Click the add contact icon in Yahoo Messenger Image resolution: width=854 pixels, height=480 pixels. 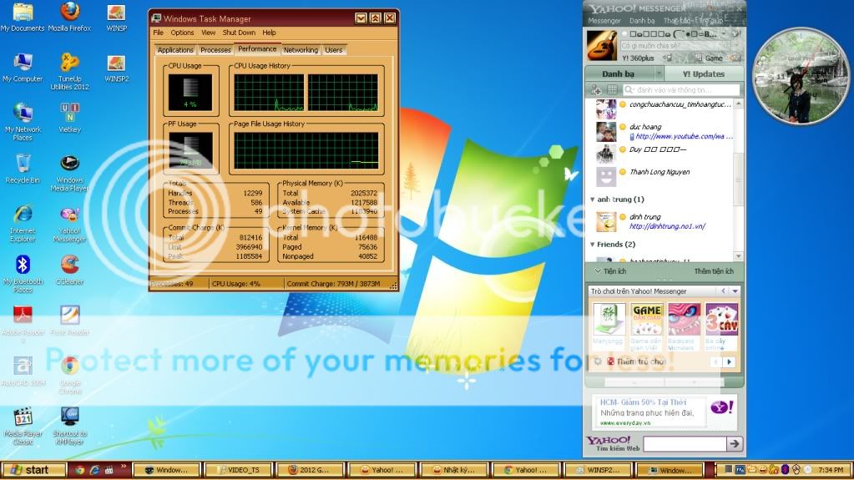596,90
